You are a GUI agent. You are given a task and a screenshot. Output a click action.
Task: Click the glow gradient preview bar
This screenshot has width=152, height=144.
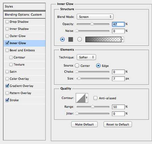103,39
